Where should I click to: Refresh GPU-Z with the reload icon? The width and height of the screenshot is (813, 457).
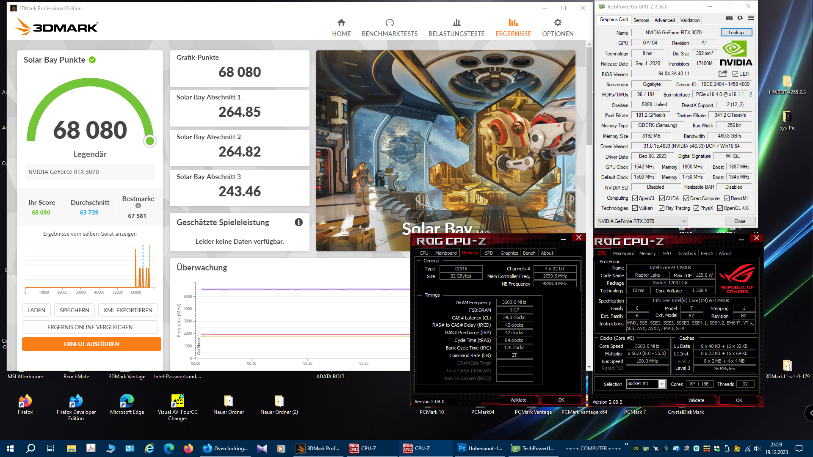tap(740, 18)
